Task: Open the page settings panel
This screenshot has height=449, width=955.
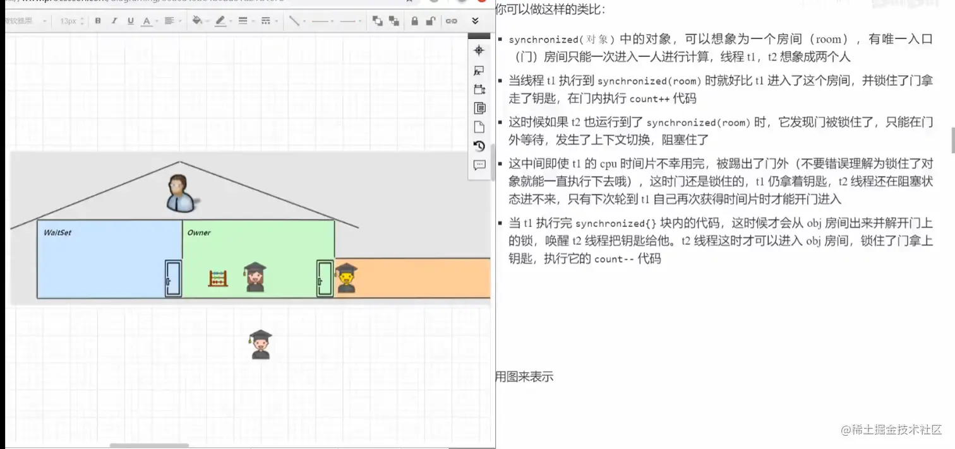Action: click(479, 127)
